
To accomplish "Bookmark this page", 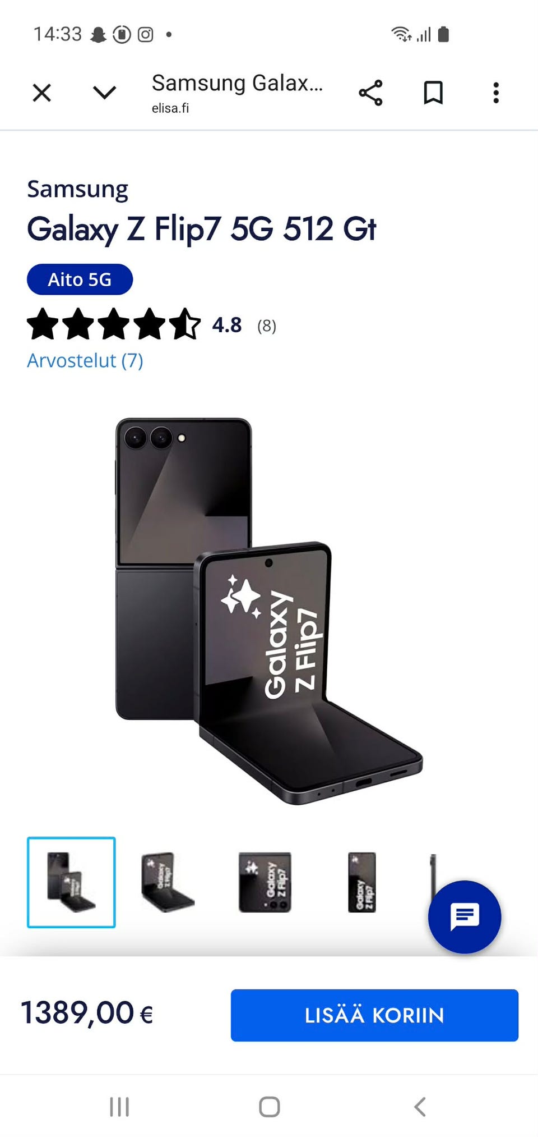I will coord(433,93).
